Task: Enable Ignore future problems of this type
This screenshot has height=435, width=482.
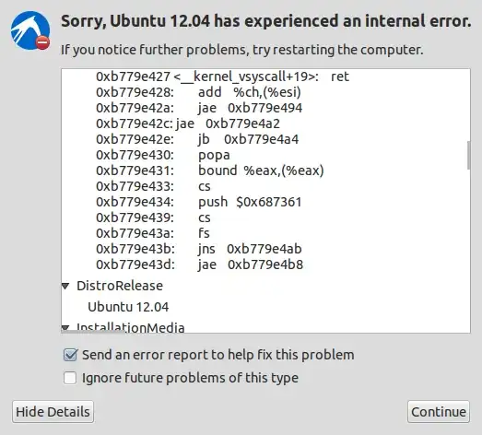Action: pos(70,378)
